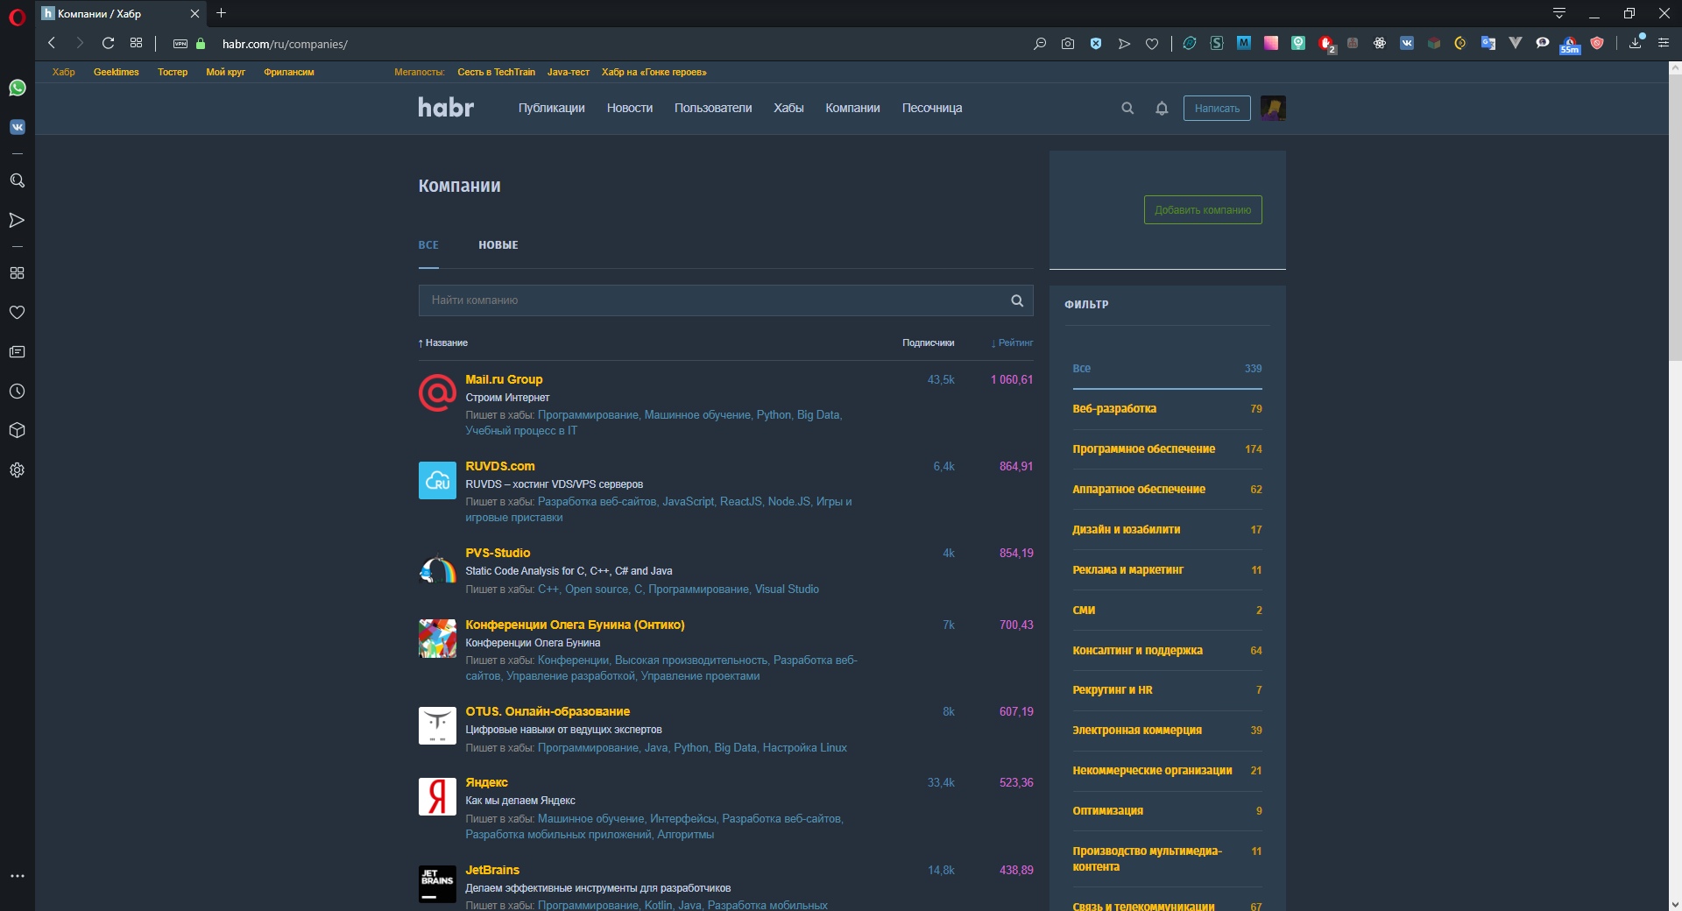Click the Habr site search magnifier
Viewport: 1682px width, 911px height.
point(1127,109)
